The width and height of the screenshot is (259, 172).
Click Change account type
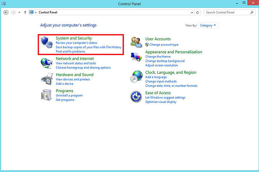pyautogui.click(x=164, y=45)
